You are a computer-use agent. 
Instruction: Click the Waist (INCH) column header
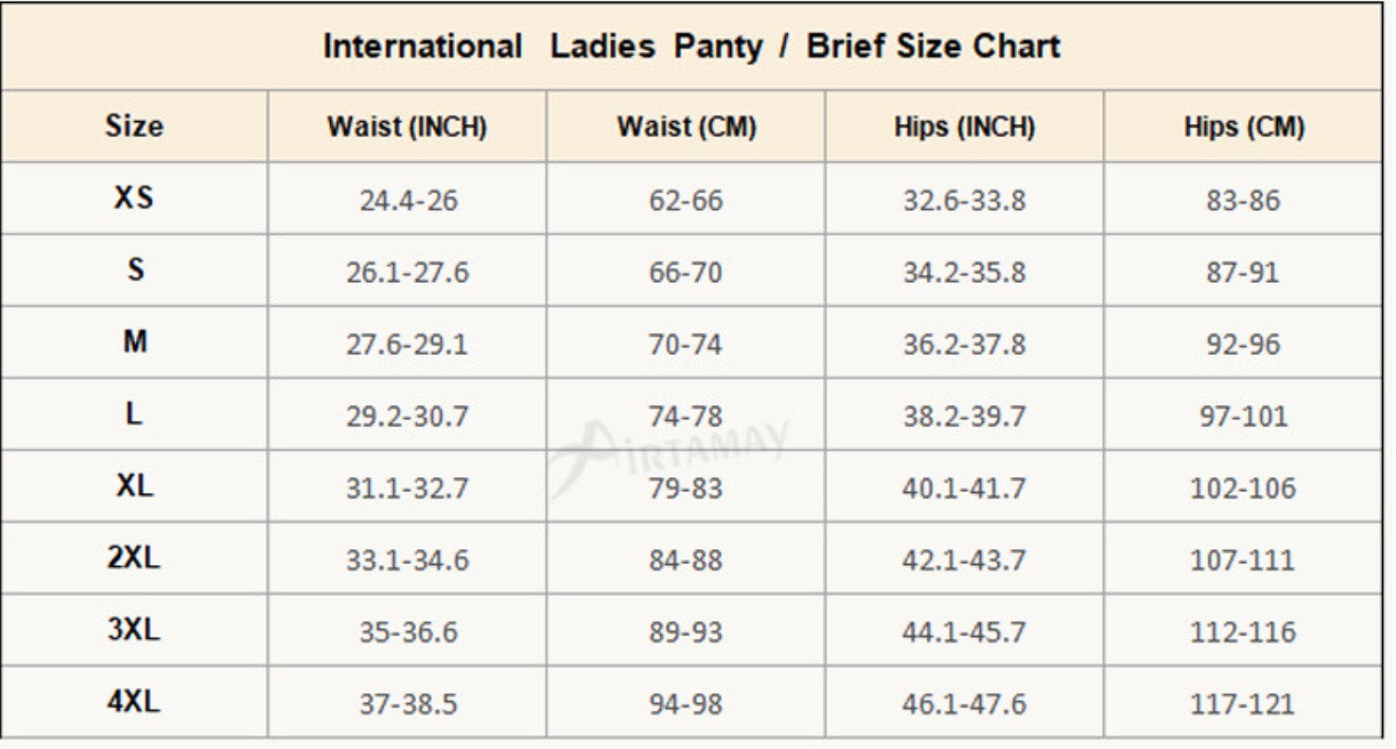407,128
